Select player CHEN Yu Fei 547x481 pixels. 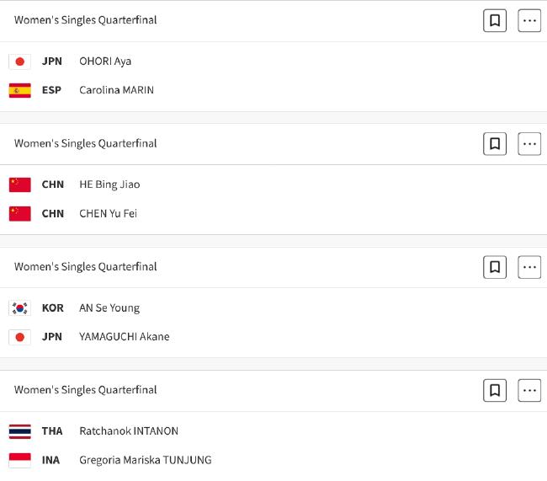tap(109, 213)
